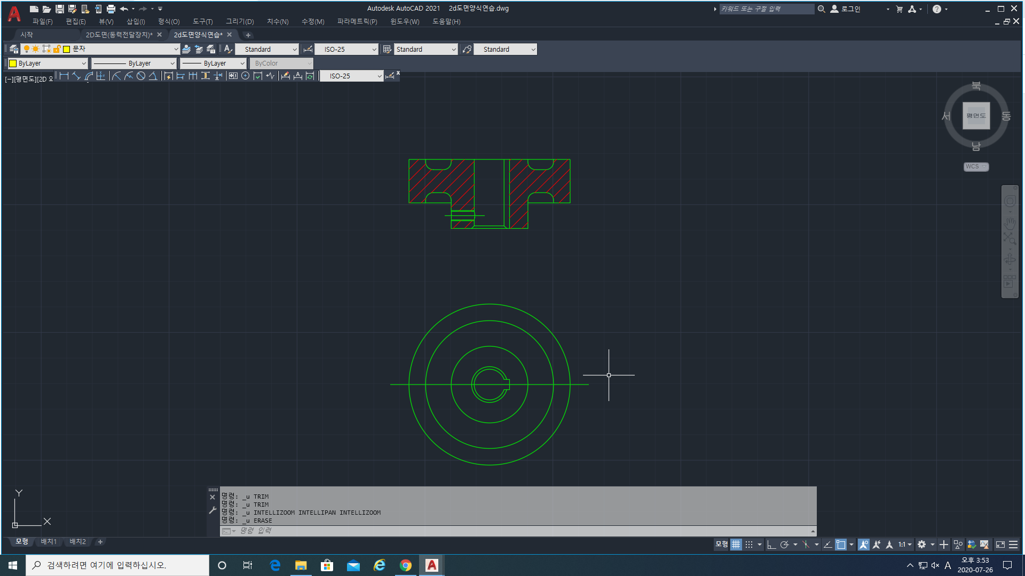Open the 그리기(D) menu
The image size is (1025, 576).
click(240, 21)
